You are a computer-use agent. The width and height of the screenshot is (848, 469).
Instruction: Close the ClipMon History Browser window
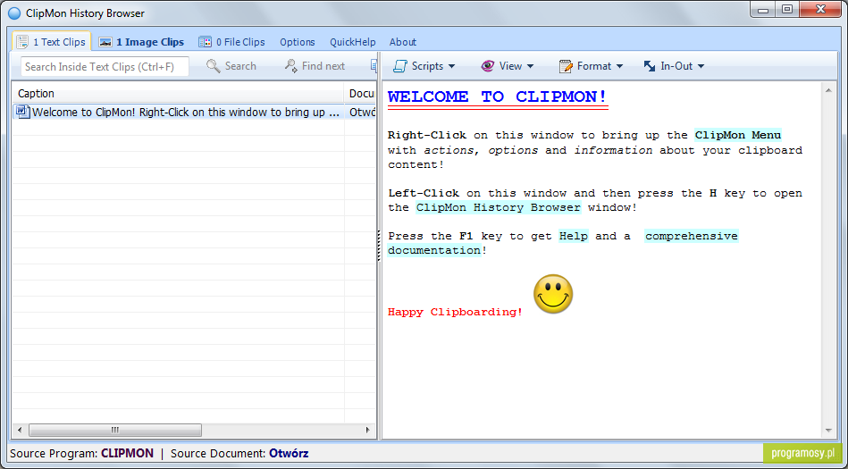pos(820,10)
